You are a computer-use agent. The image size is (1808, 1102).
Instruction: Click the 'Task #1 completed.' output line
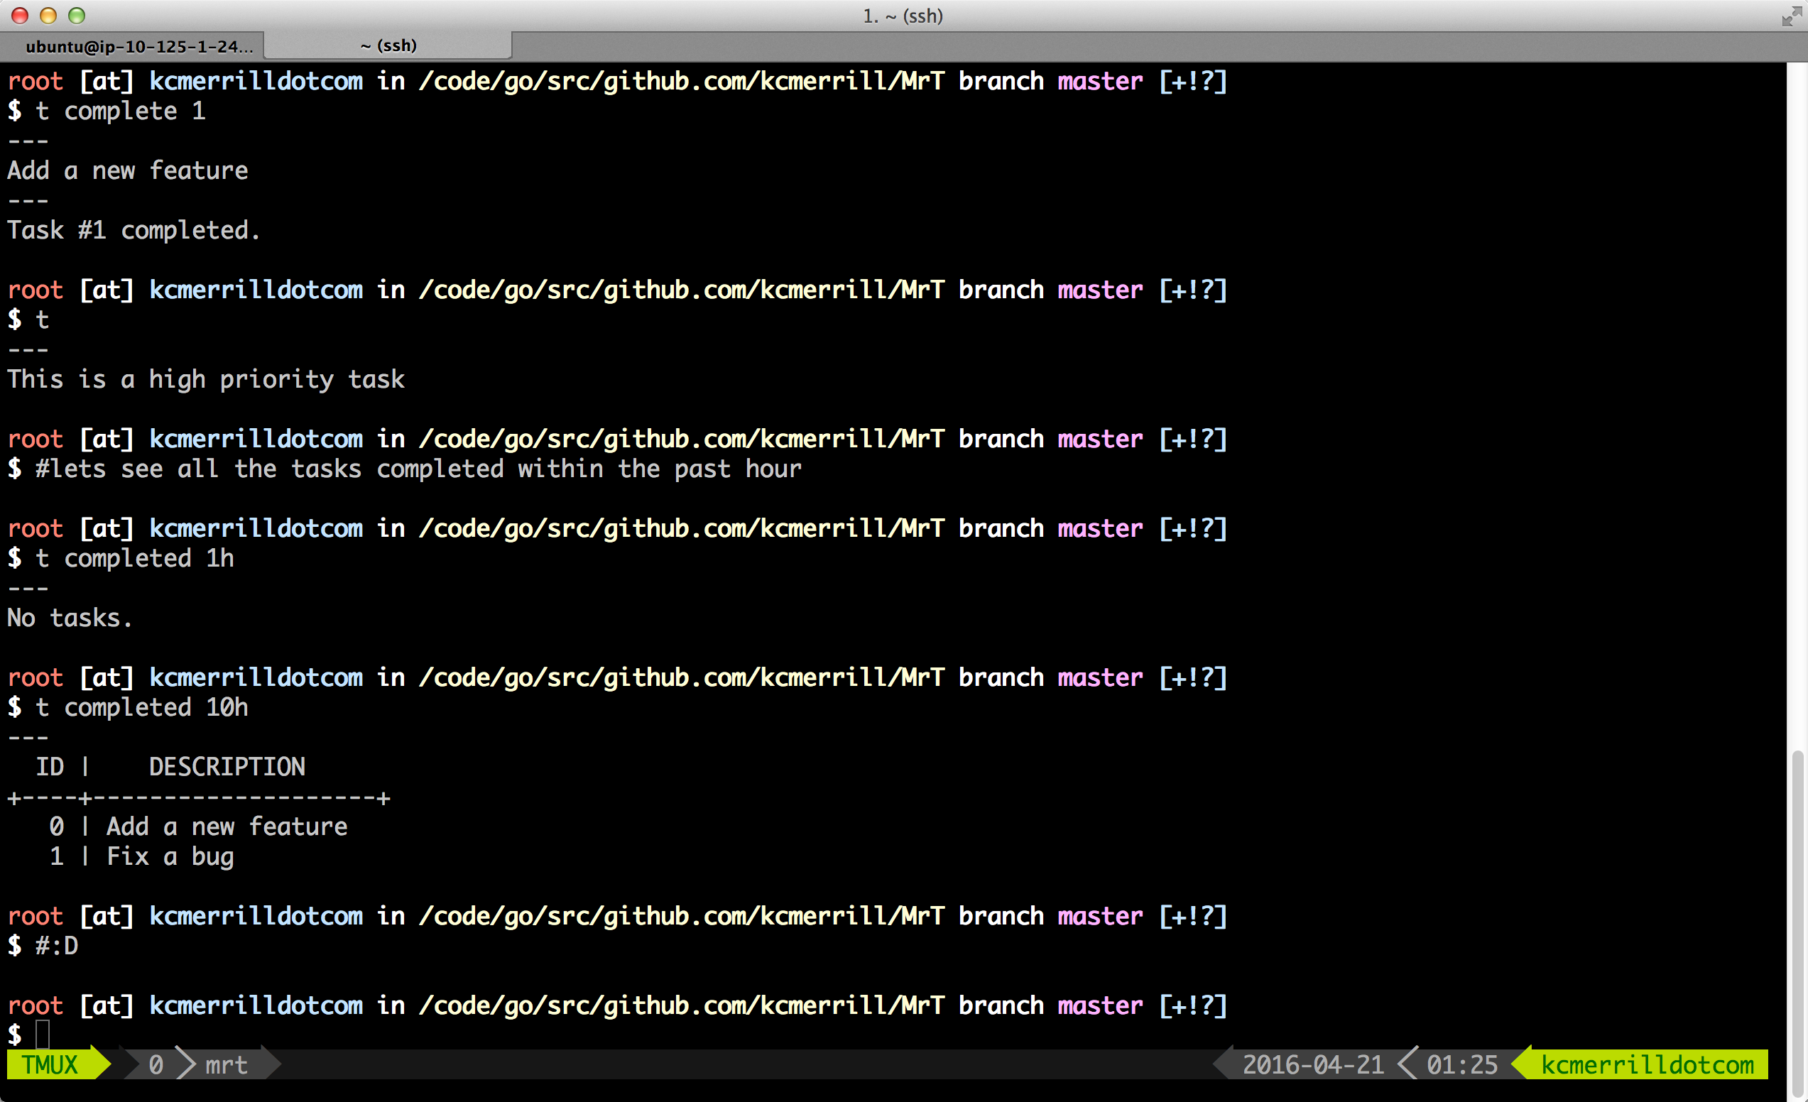[134, 230]
